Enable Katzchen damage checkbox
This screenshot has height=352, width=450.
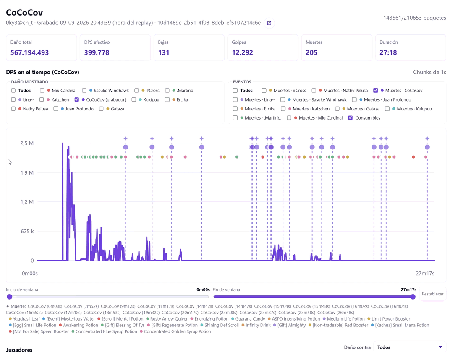(42, 99)
